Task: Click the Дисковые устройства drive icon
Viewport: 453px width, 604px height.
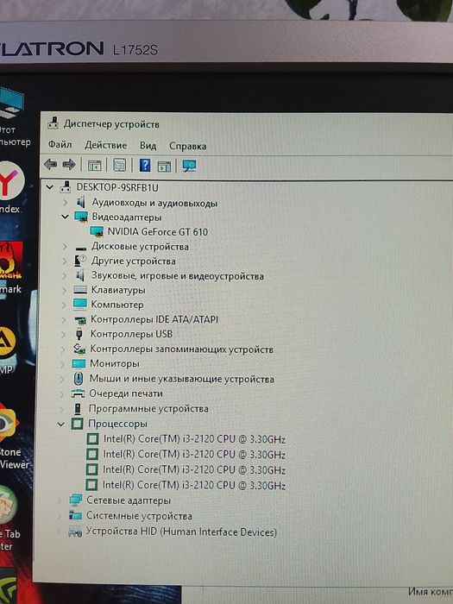Action: (x=80, y=247)
